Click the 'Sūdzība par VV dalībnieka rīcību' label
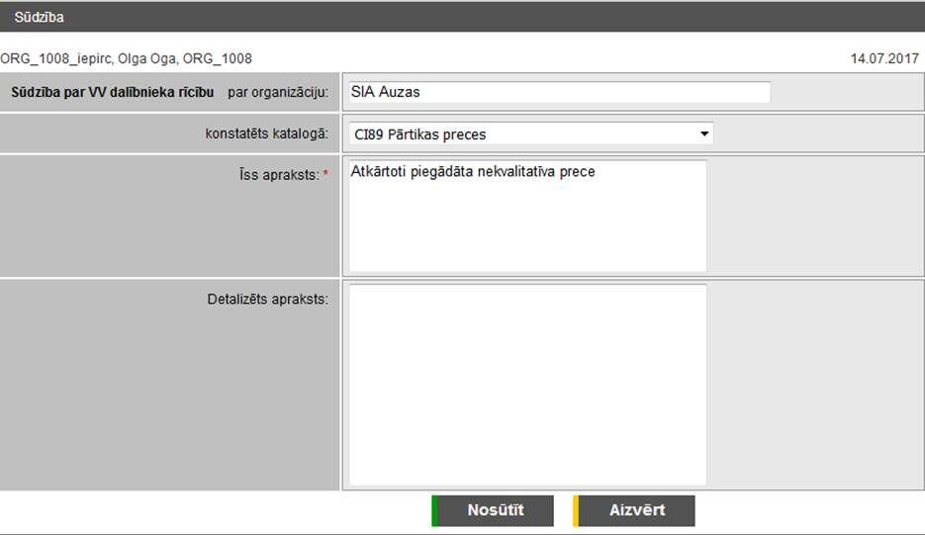Screen dimensions: 925x535 (112, 92)
